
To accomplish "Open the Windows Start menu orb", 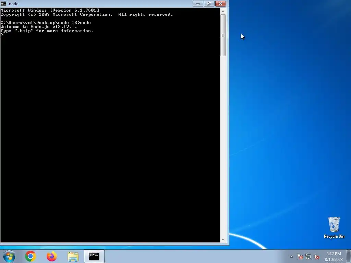I will pos(9,256).
